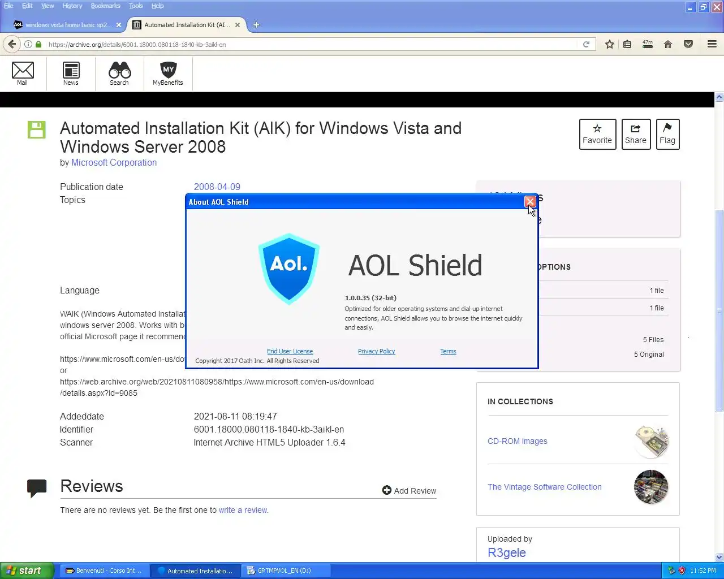Click the address bar URL field
Screen dimensions: 724x579
[311, 44]
